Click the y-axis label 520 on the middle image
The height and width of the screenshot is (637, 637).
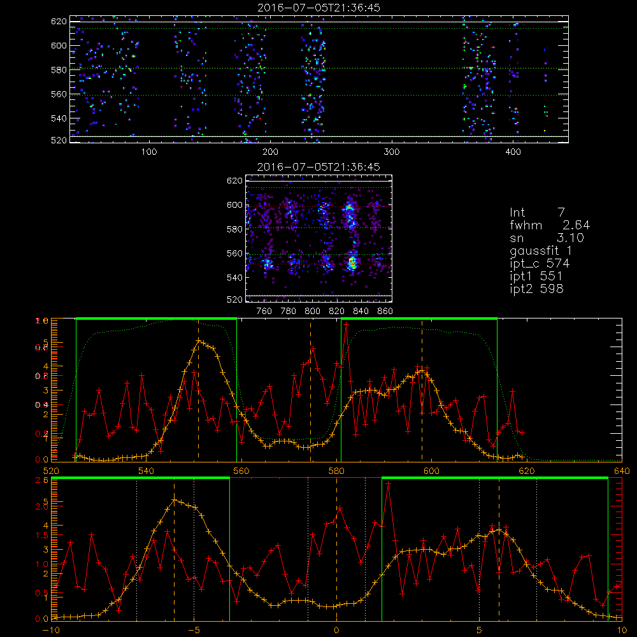point(234,299)
